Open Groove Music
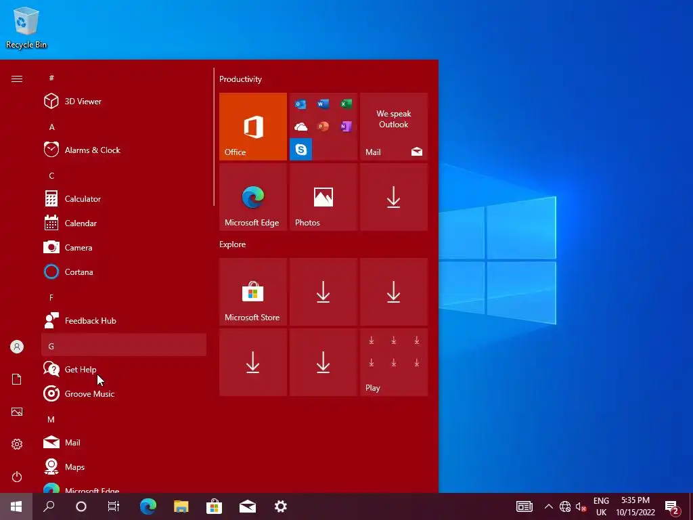This screenshot has width=693, height=520. (x=124, y=394)
